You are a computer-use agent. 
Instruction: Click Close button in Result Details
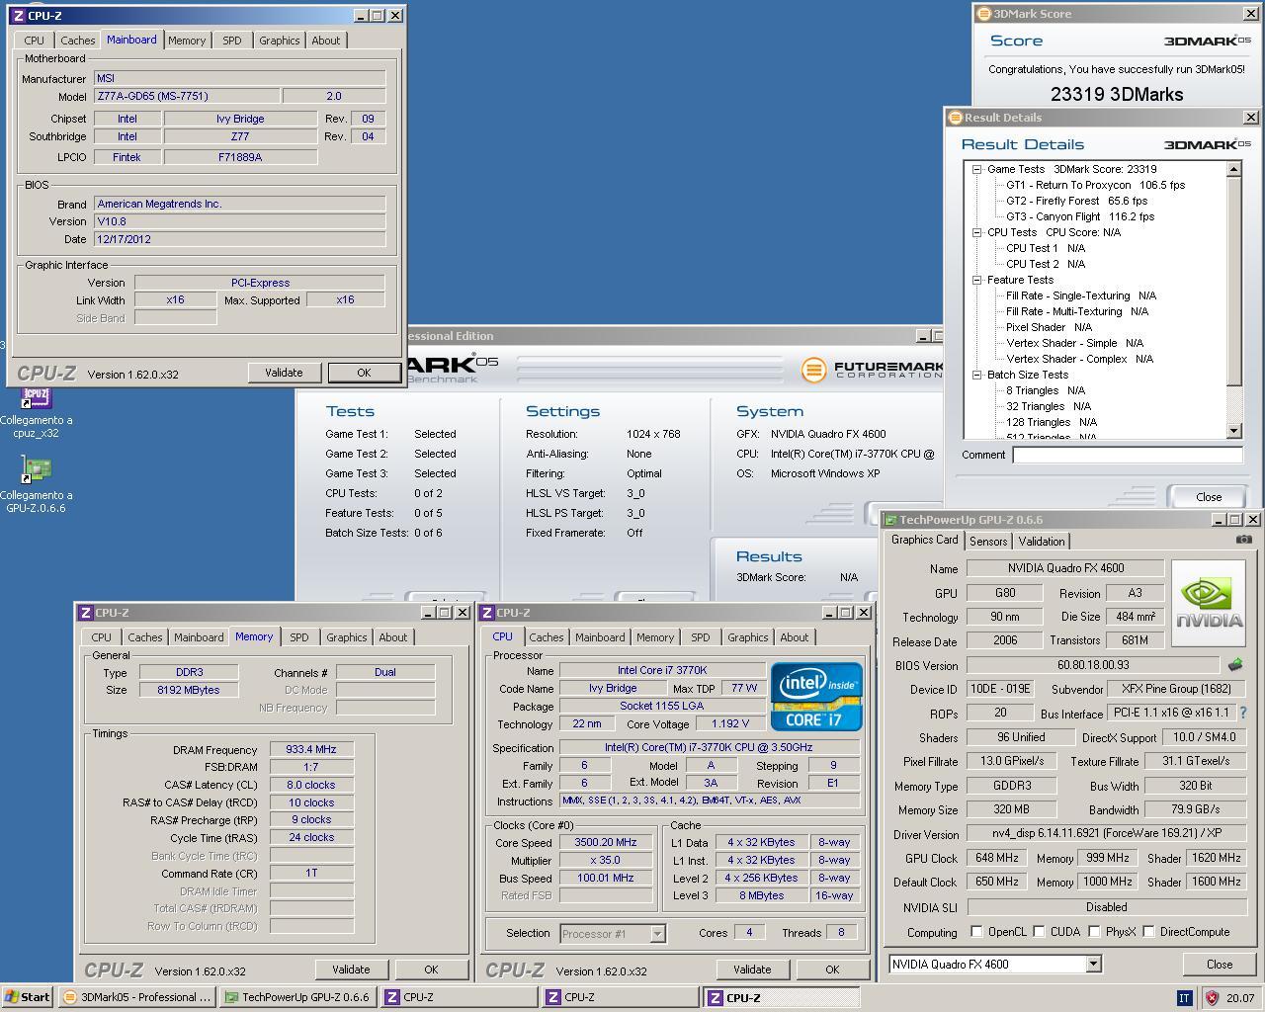tap(1209, 497)
